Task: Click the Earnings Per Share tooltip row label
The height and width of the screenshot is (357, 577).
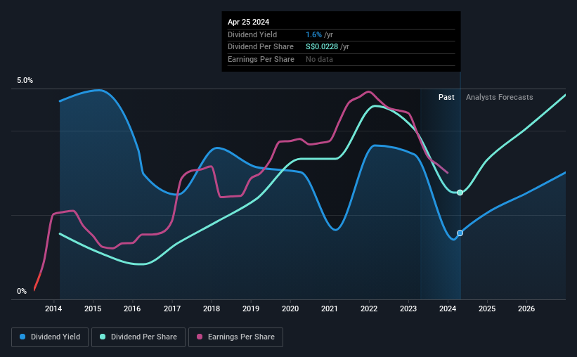Action: 261,59
